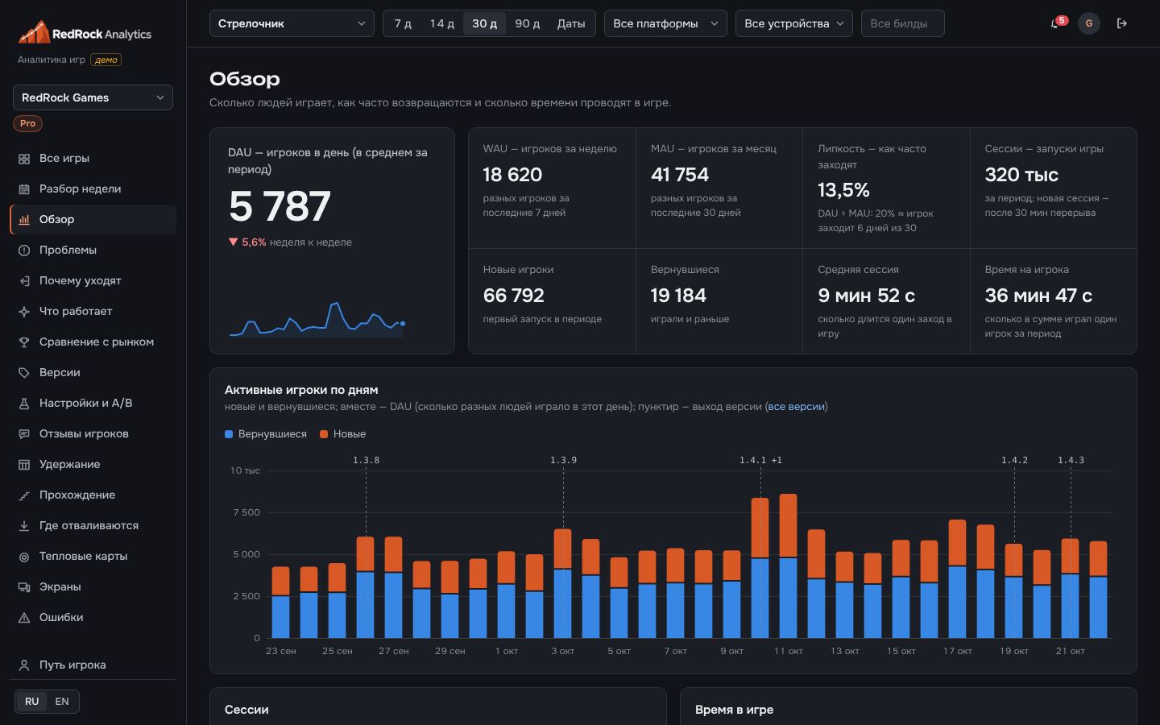
Task: Open the Стрелочник game dropdown
Action: [292, 23]
